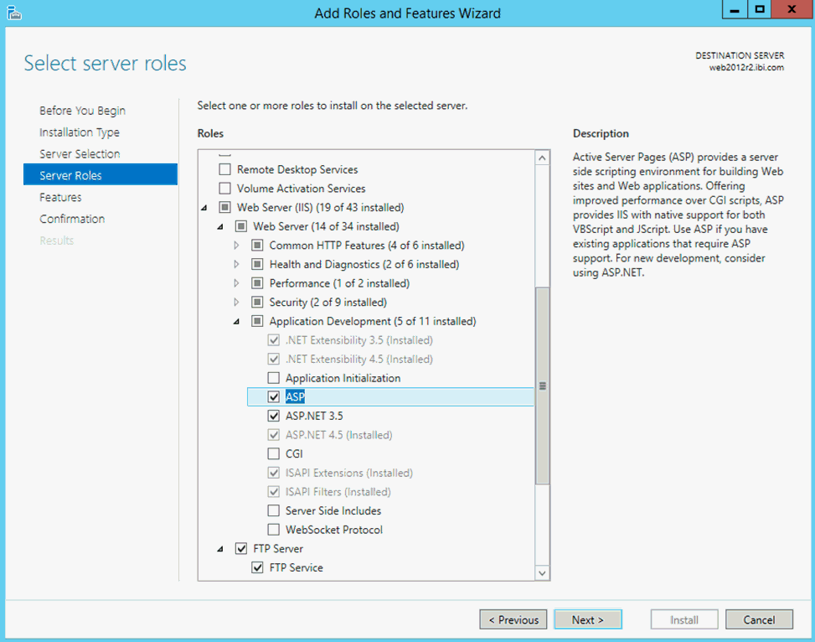815x642 pixels.
Task: Enable the CGI checkbox
Action: pos(273,453)
